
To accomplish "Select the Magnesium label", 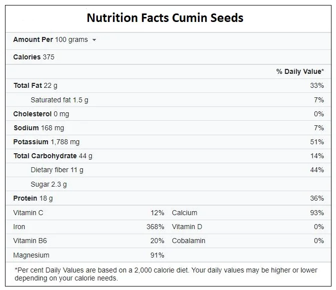I will 31,255.
